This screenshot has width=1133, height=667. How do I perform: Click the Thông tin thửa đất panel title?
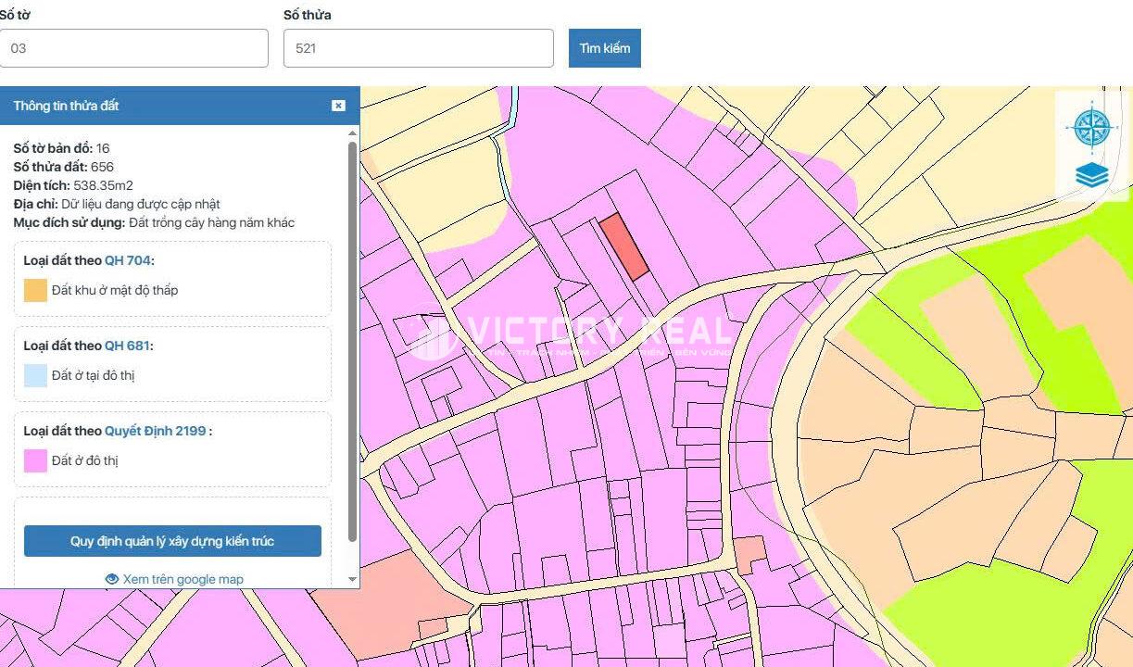[x=66, y=106]
